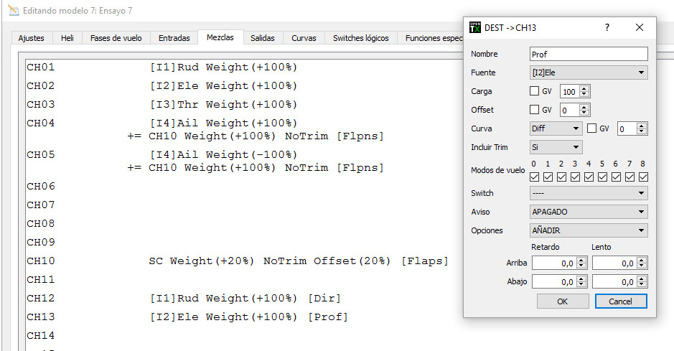This screenshot has height=351, width=674.
Task: Click the OpenTX icon in dialog title bar
Action: pos(474,27)
